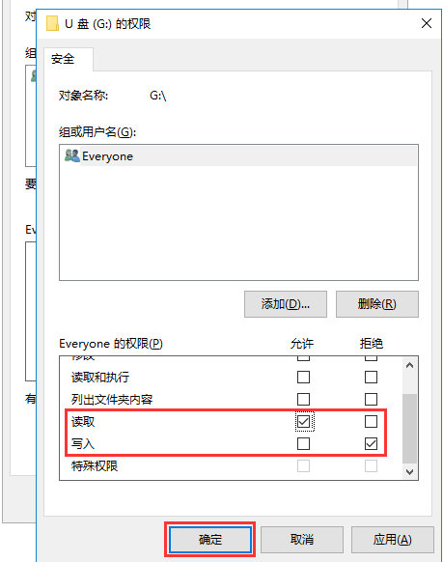Click the Everyone group users icon
Screen dimensions: 443x562
72,155
